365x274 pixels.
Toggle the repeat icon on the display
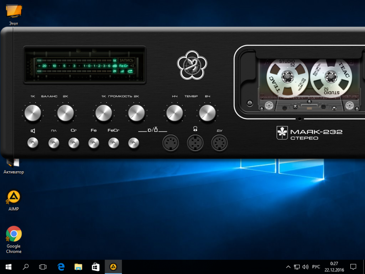(x=130, y=71)
